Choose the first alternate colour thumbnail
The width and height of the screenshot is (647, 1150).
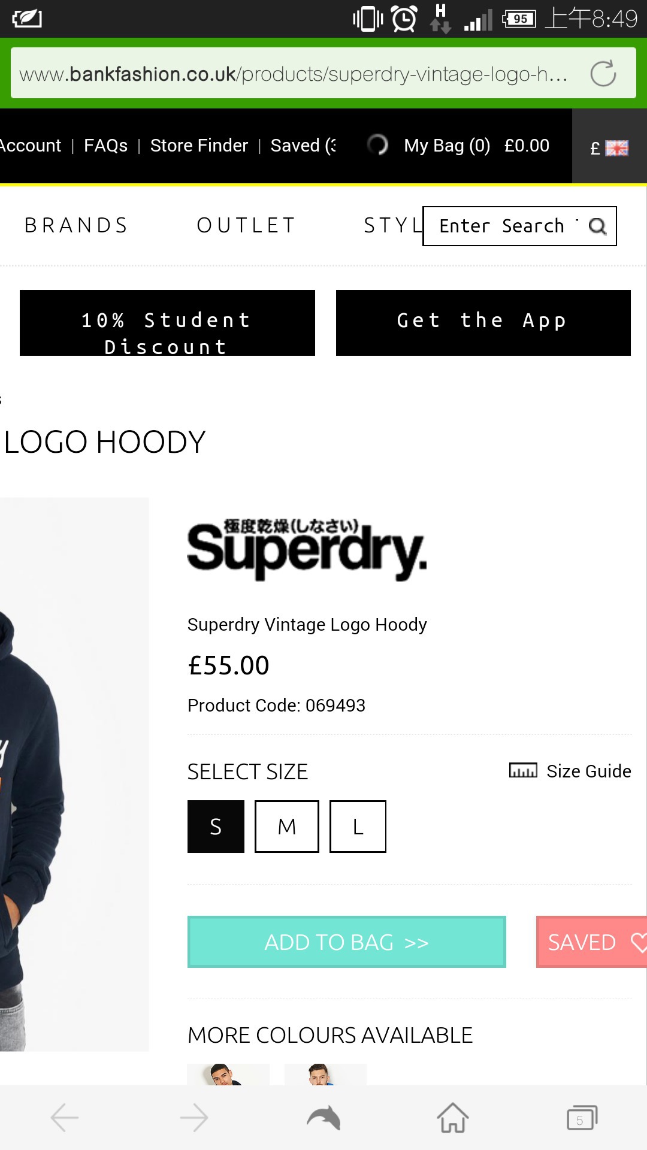coord(228,1075)
